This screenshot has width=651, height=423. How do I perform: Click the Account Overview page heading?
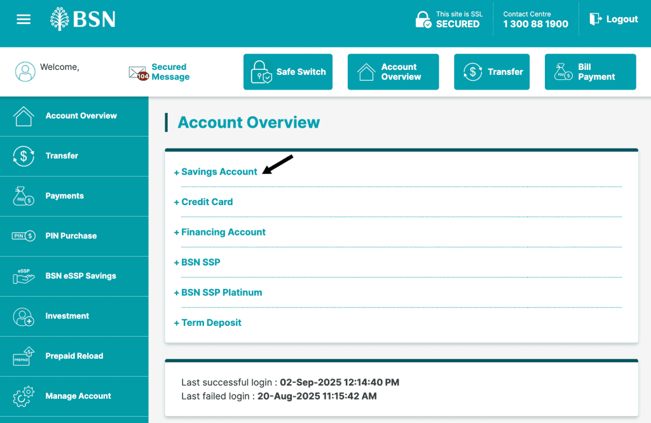(249, 123)
